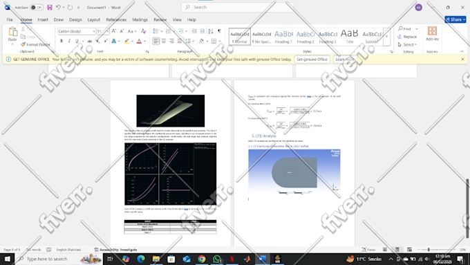Image resolution: width=470 pixels, height=265 pixels.
Task: Enable Focus mode in status bar
Action: 368,249
